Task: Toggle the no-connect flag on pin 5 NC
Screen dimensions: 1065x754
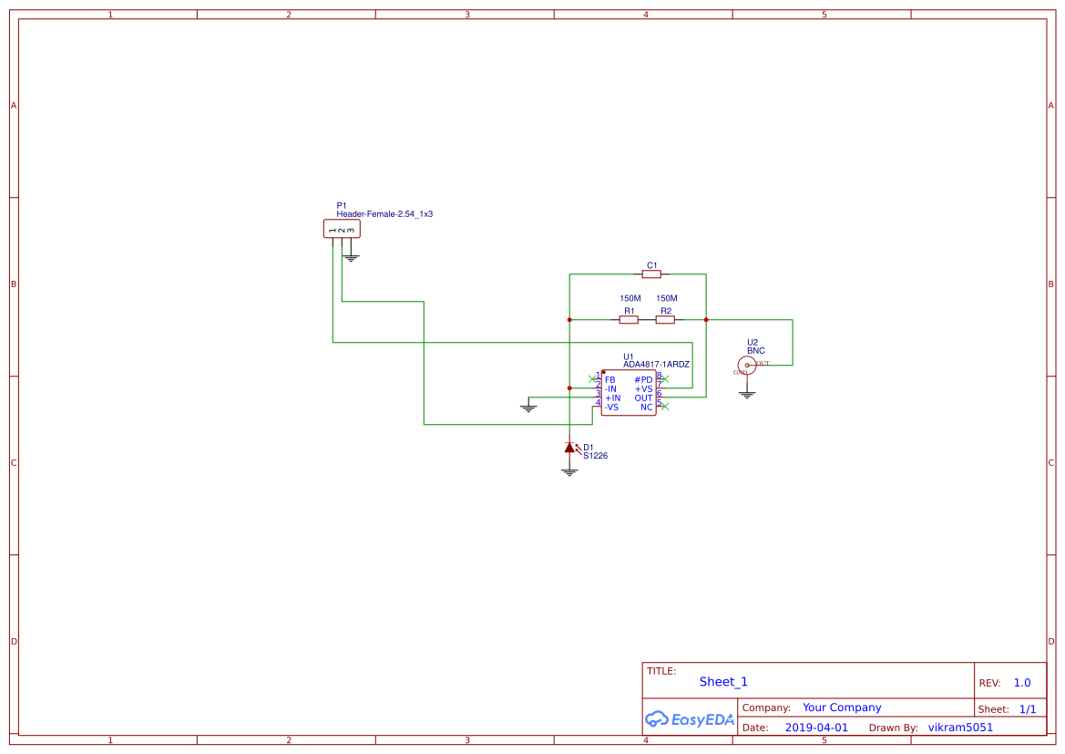Action: [665, 406]
